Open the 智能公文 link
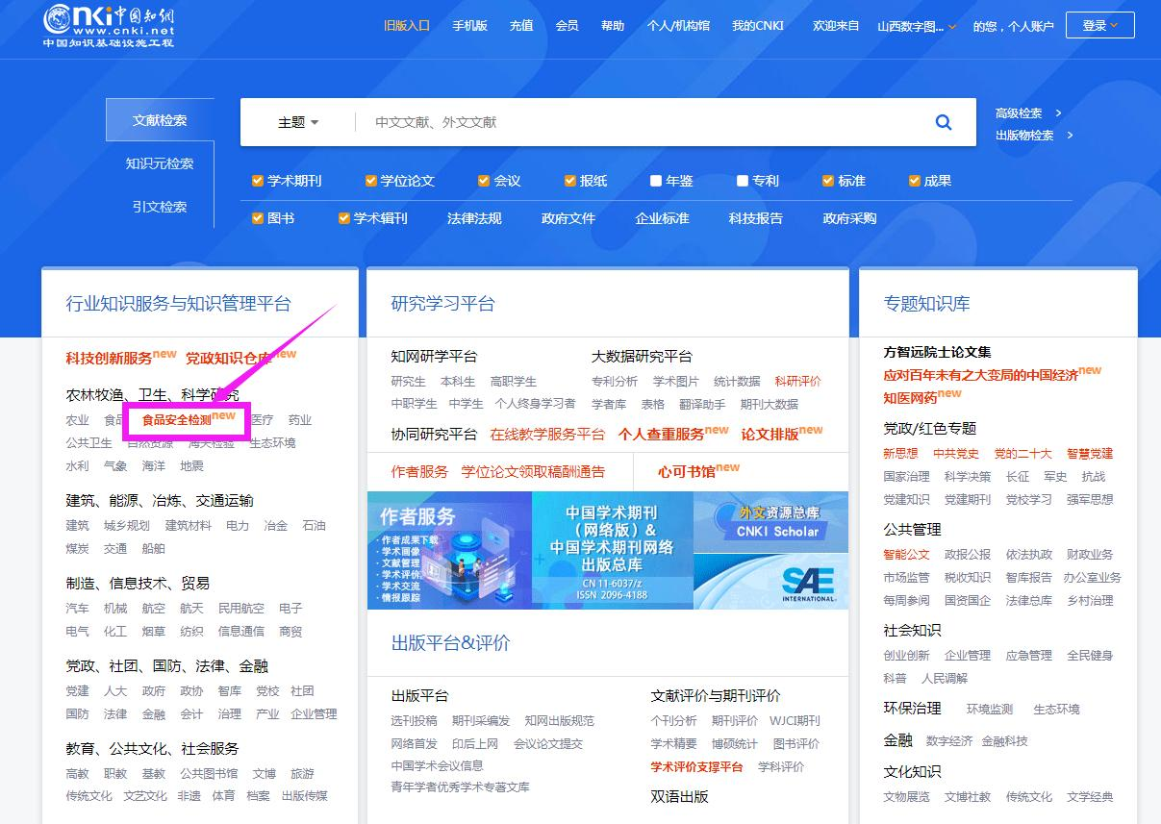The height and width of the screenshot is (824, 1161). (x=906, y=554)
